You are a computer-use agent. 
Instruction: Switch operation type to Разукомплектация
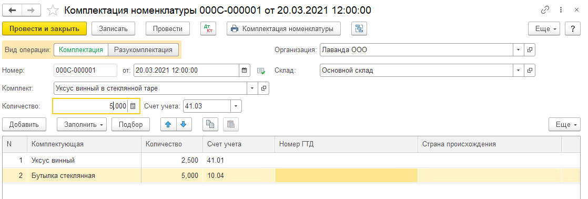coord(143,49)
